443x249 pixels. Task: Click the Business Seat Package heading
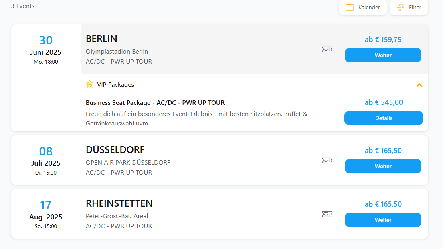click(x=155, y=103)
